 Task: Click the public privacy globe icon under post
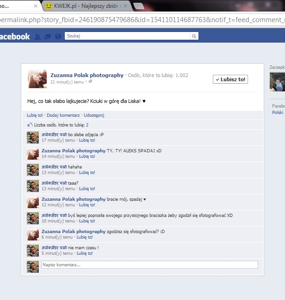pyautogui.click(x=90, y=82)
